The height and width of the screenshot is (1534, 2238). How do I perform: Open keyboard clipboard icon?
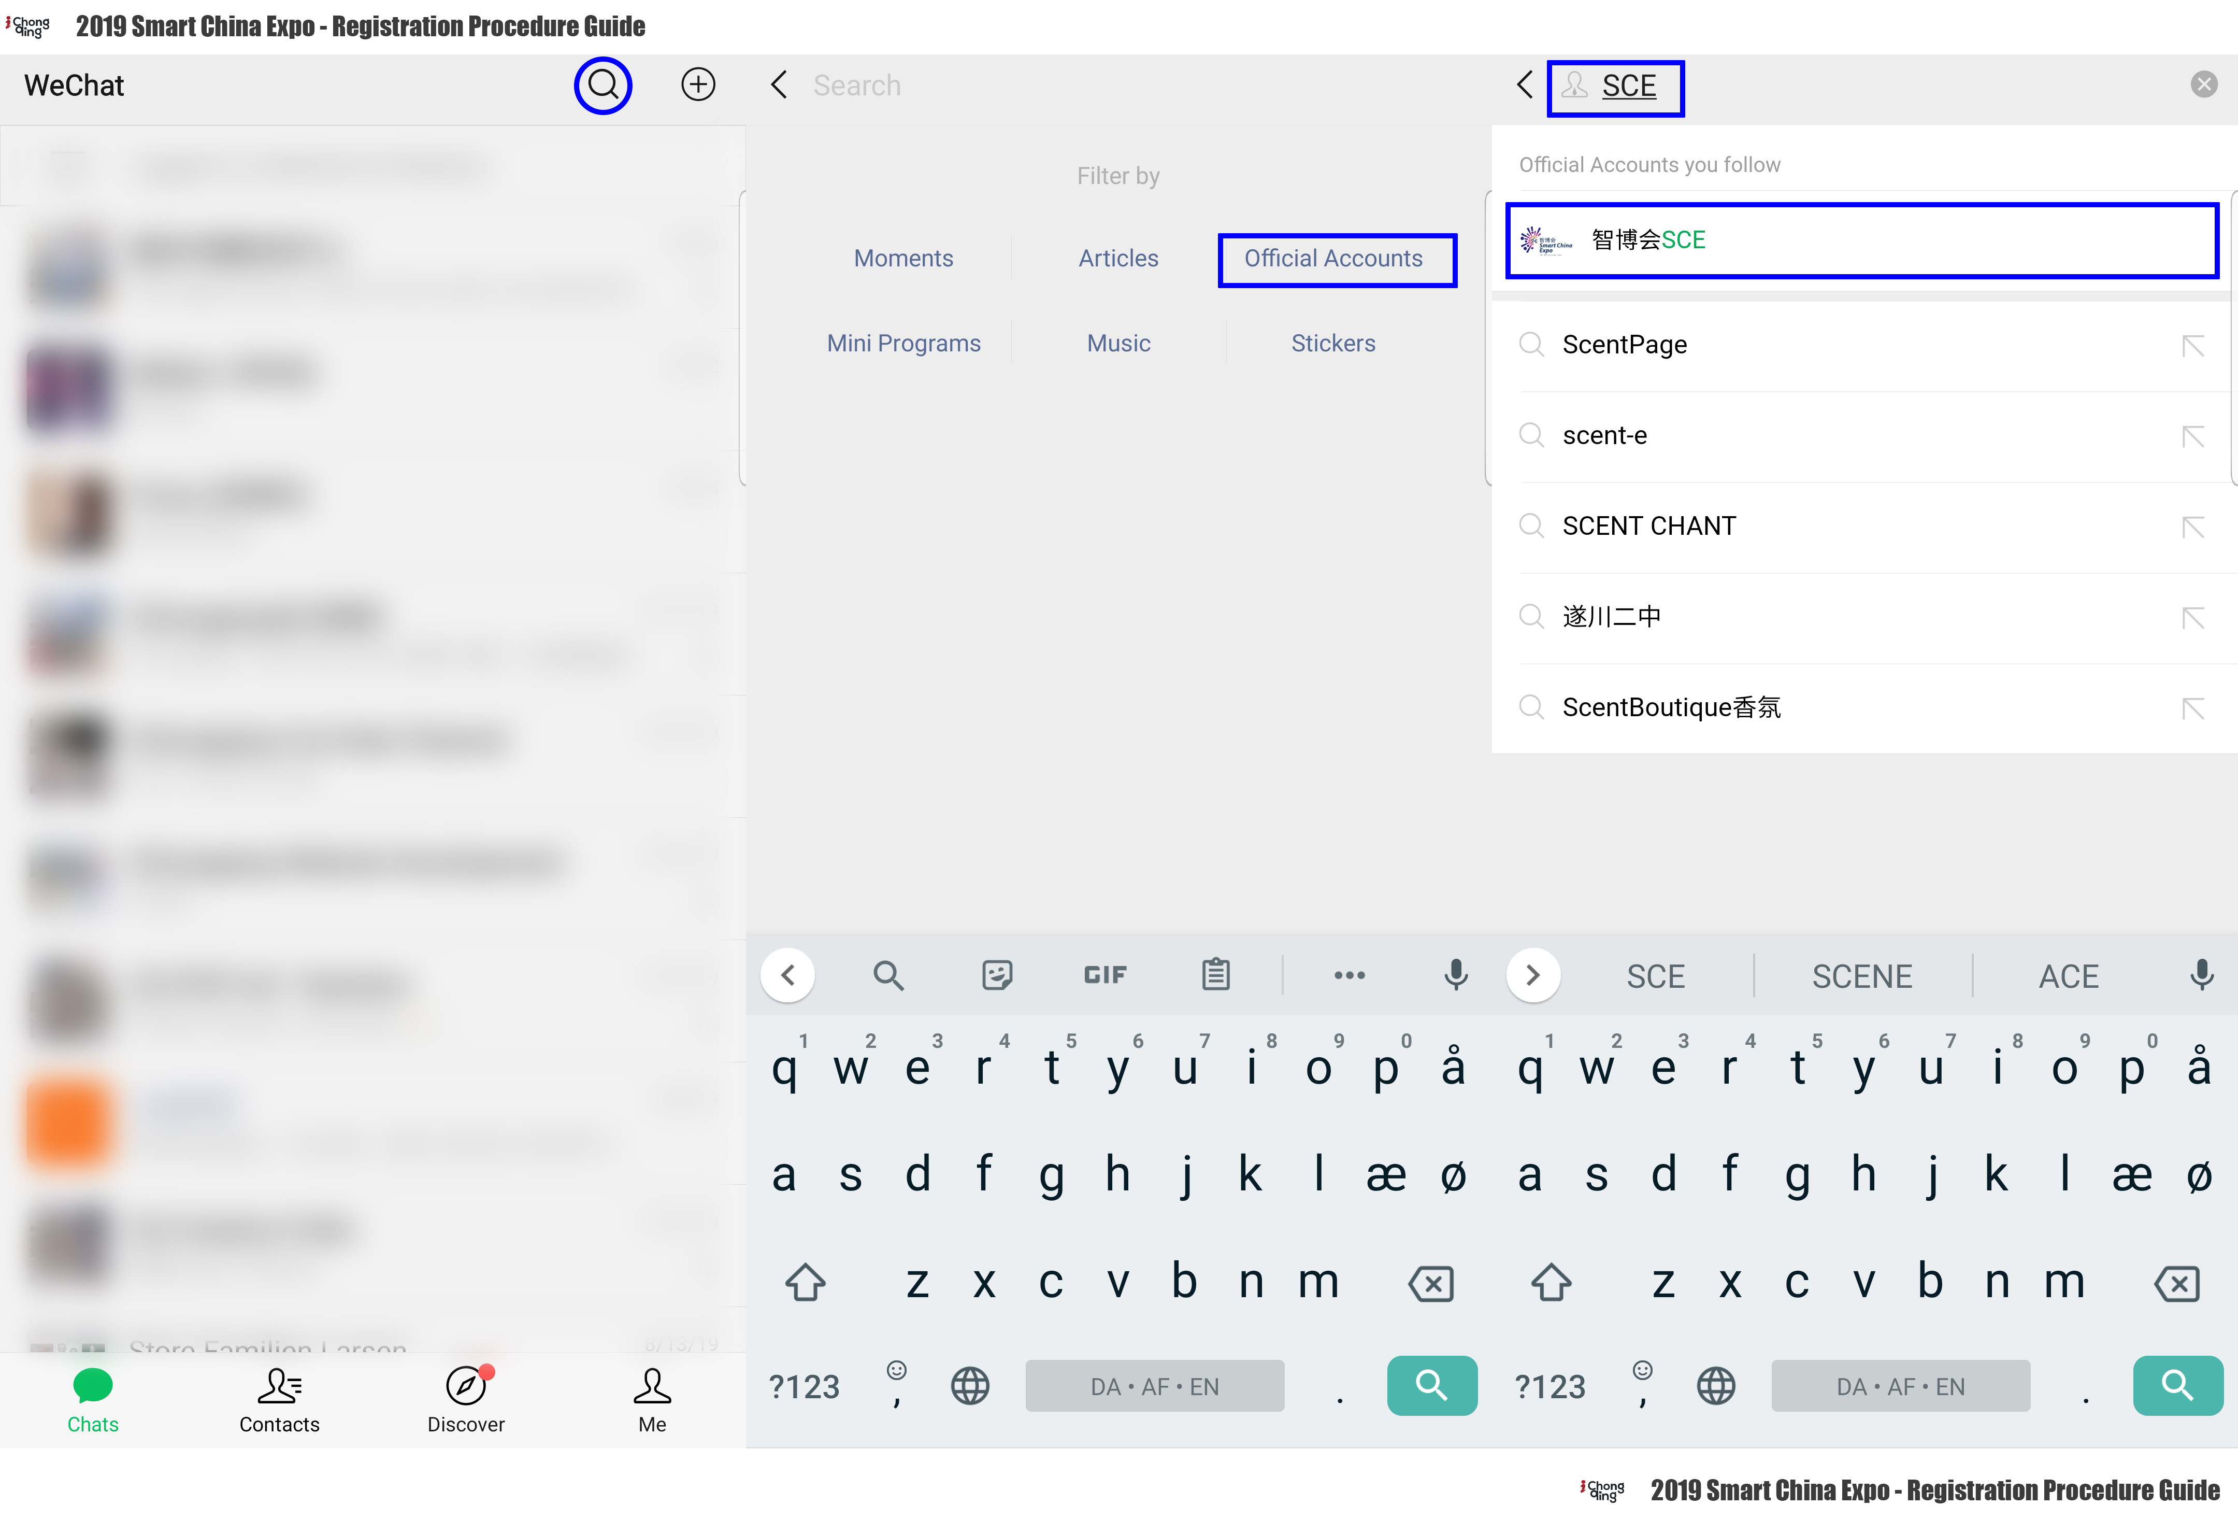1215,975
